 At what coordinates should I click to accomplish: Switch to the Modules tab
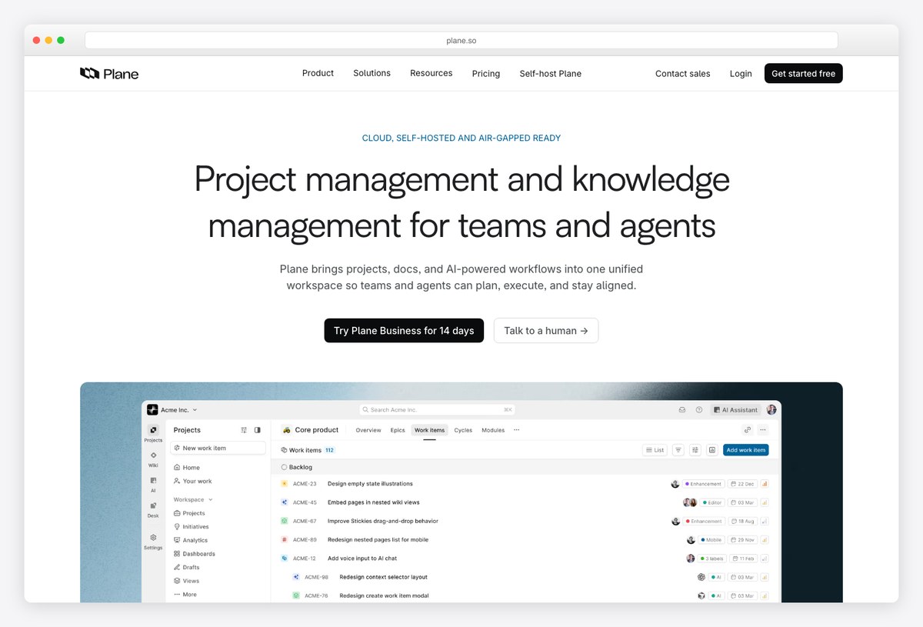pos(493,430)
